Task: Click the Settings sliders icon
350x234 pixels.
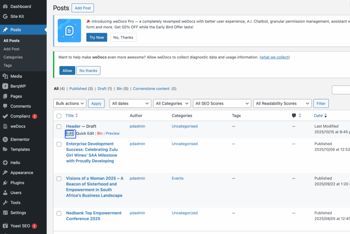Action: click(x=5, y=212)
